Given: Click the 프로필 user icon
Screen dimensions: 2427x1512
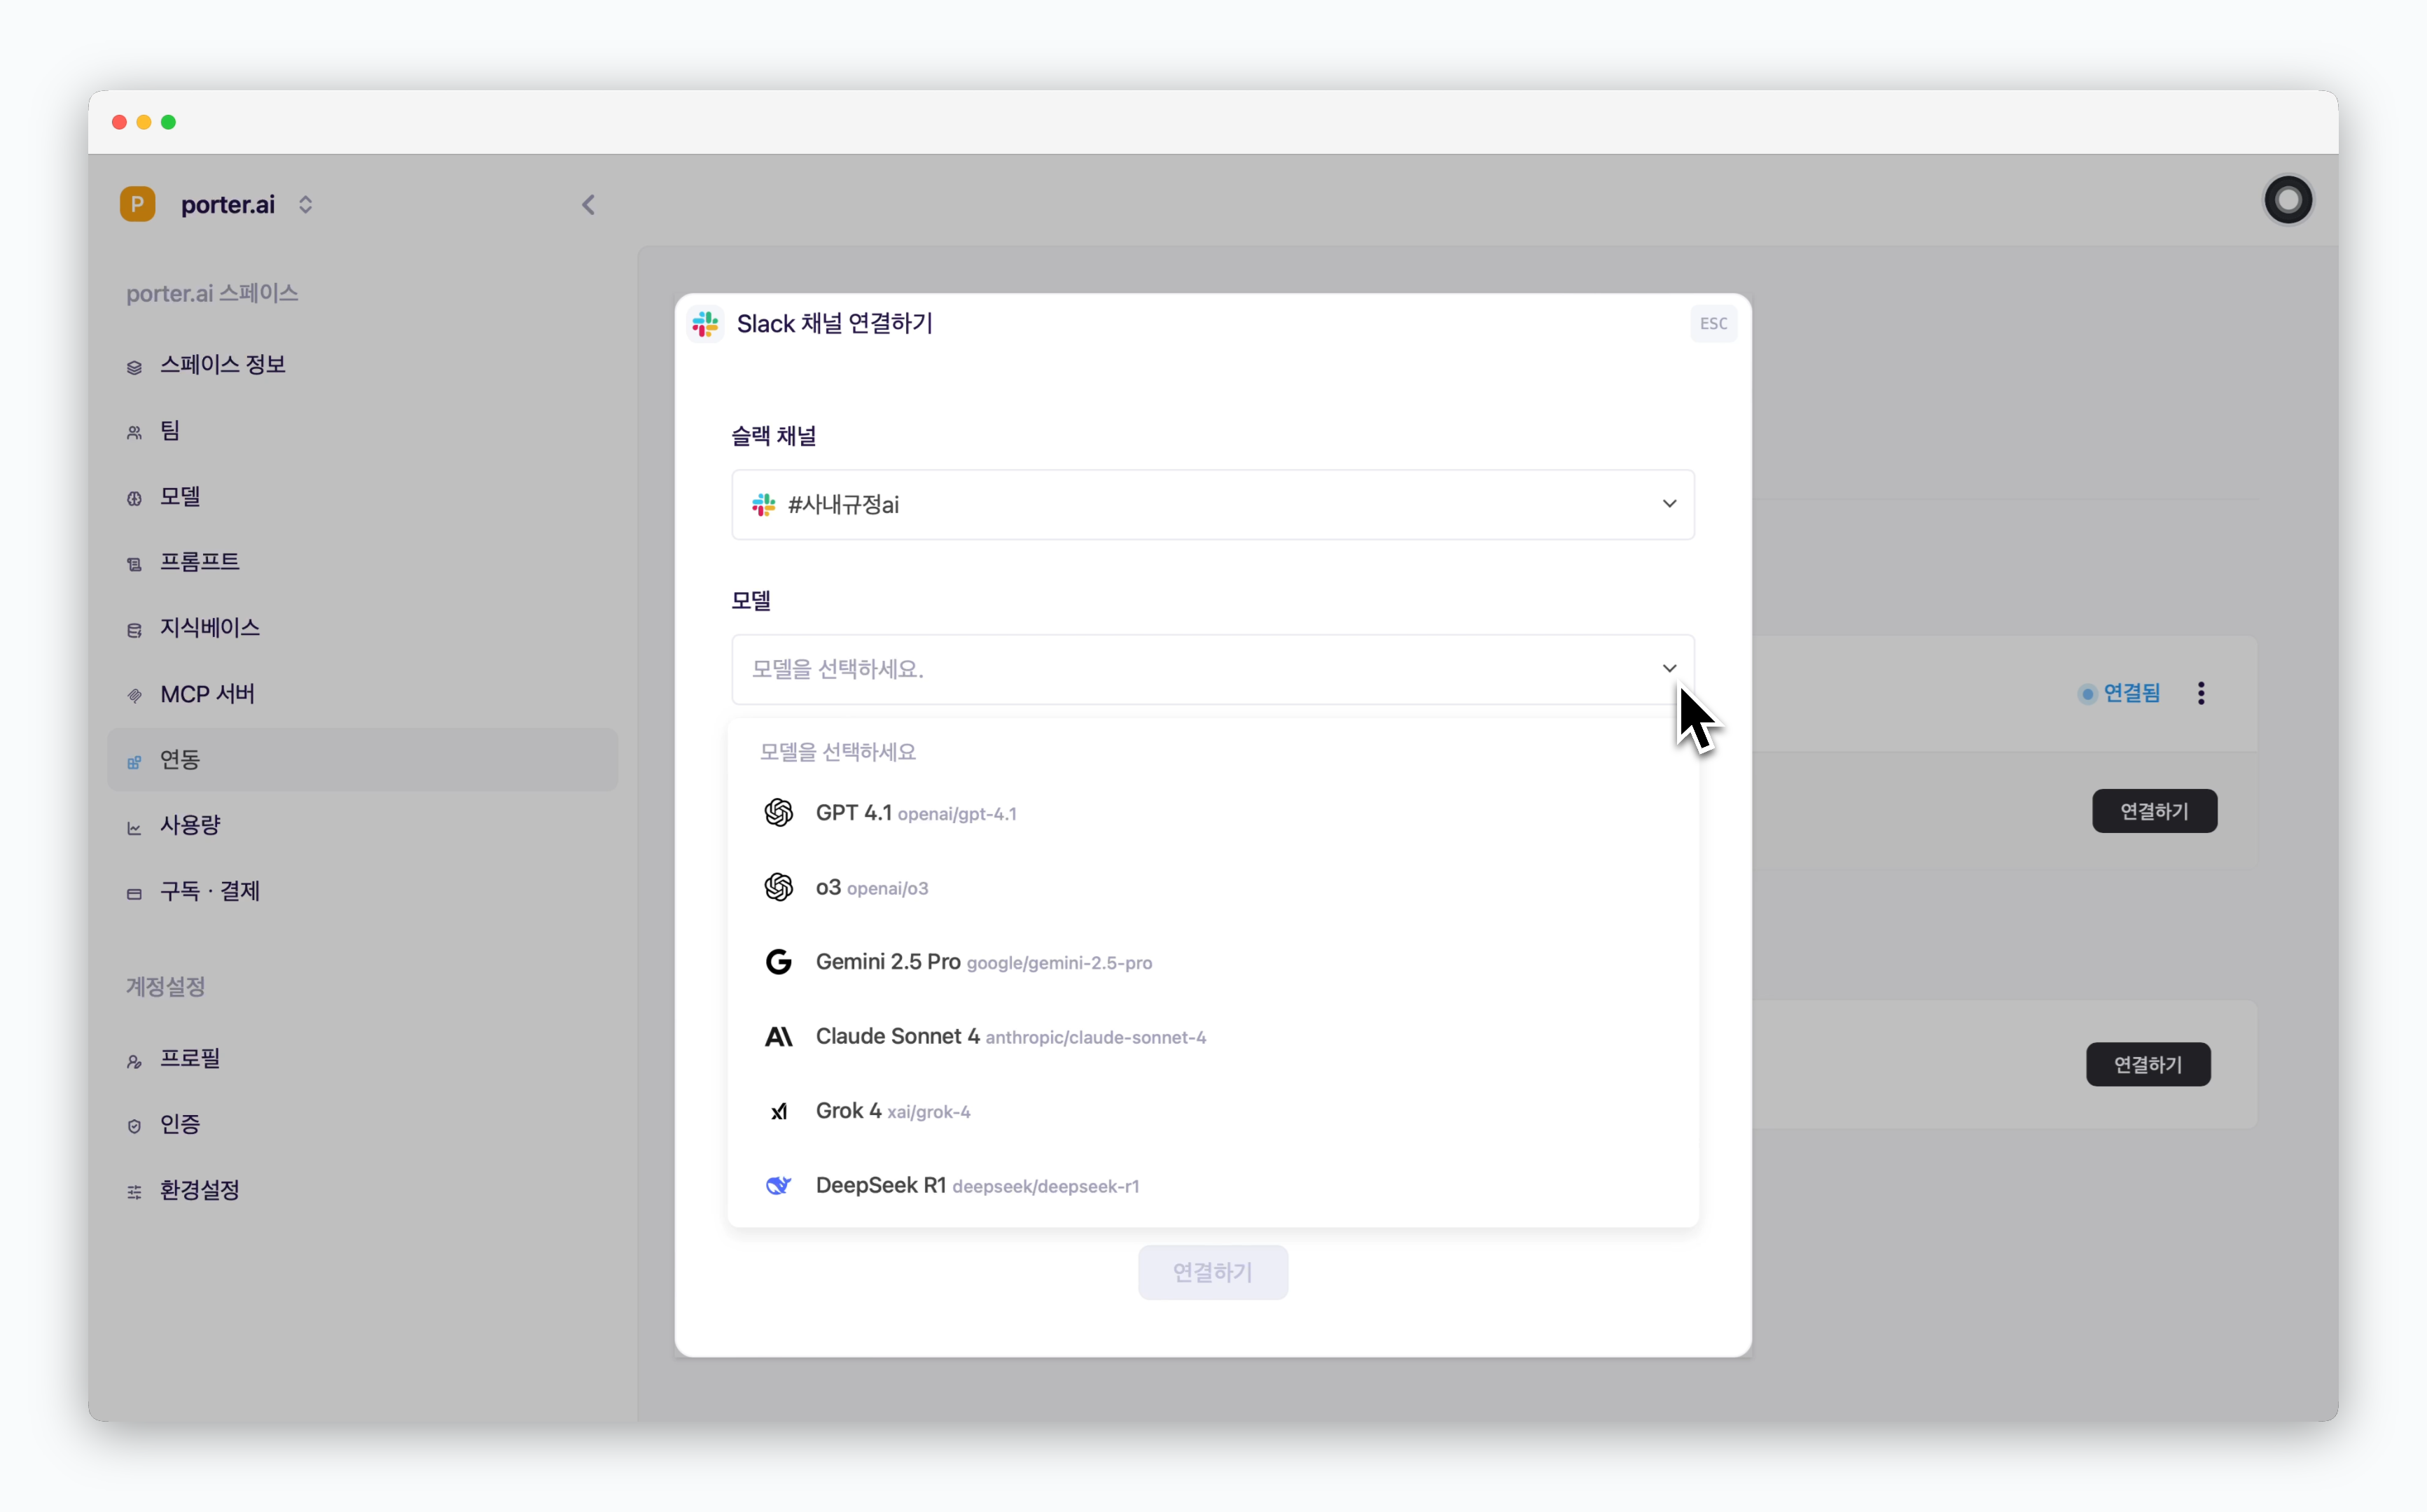Looking at the screenshot, I should point(134,1061).
